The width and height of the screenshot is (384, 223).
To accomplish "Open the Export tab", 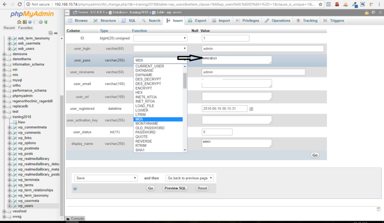I will click(197, 21).
